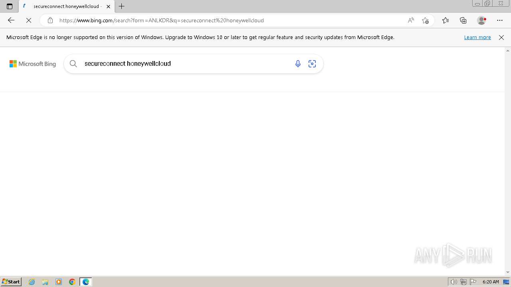The width and height of the screenshot is (511, 287).
Task: Dismiss the Edge unsupported notification bar
Action: [x=501, y=37]
